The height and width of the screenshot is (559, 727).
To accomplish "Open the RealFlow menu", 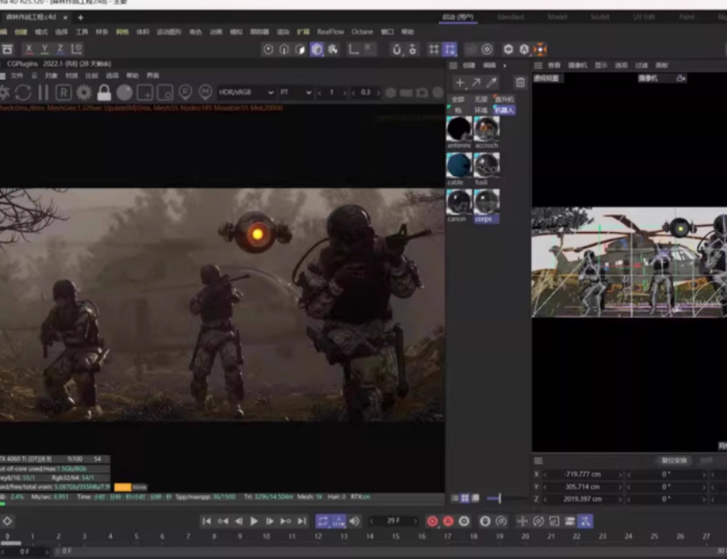I will [330, 31].
